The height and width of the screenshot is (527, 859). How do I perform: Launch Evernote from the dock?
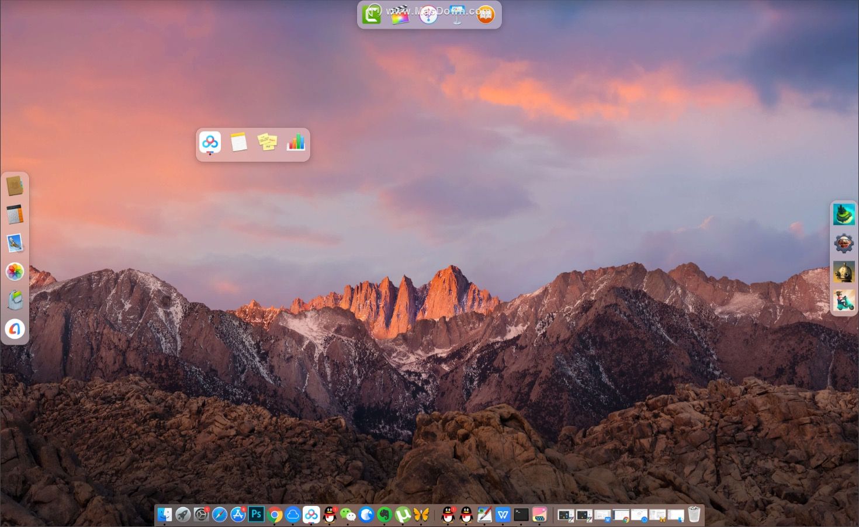[385, 514]
